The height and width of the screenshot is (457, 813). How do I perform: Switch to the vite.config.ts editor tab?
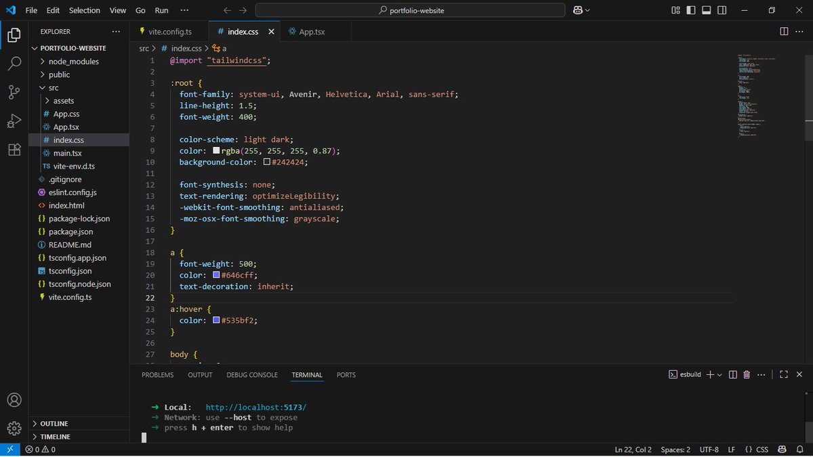tap(169, 31)
